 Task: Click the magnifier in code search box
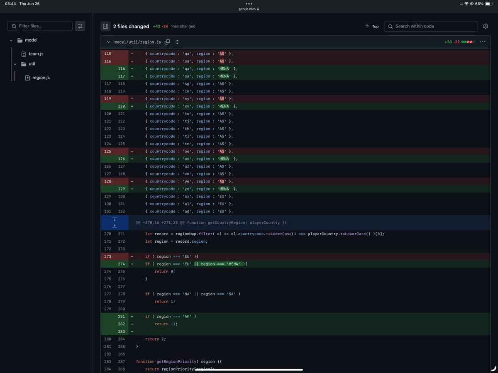[x=391, y=26]
